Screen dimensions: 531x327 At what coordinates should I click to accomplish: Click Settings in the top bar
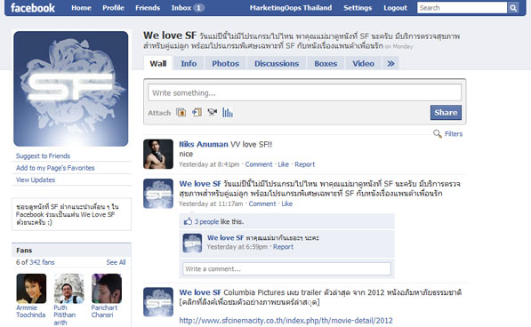point(358,8)
